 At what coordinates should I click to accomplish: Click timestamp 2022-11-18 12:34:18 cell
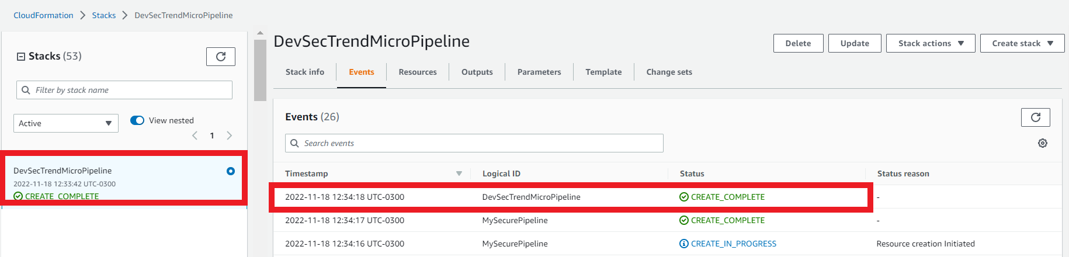click(x=345, y=197)
